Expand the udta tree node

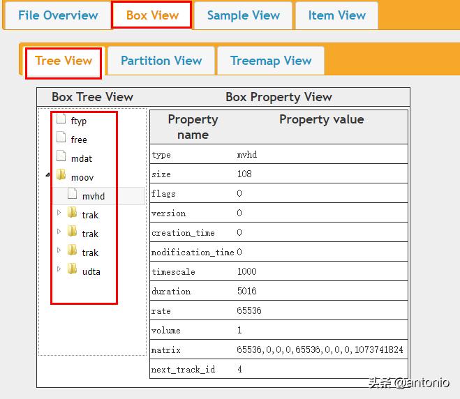tap(59, 269)
